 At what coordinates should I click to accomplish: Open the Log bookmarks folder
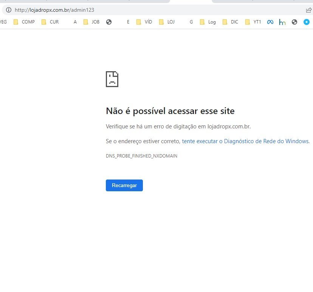(x=208, y=22)
